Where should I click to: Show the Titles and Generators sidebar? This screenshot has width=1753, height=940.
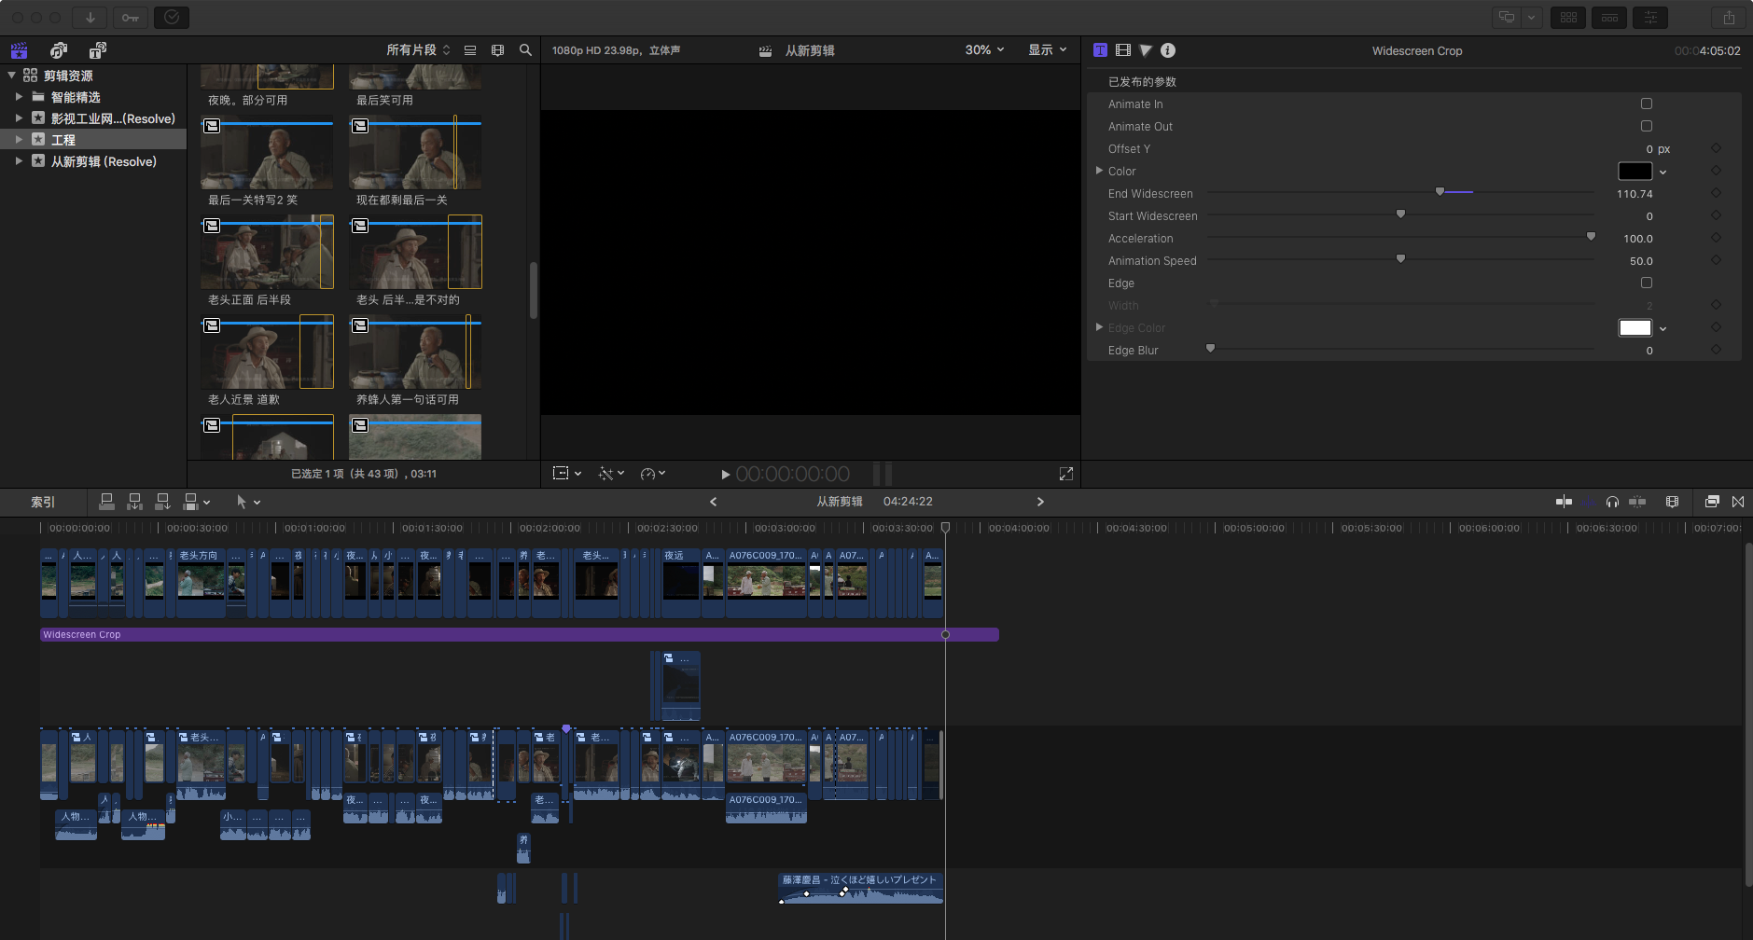tap(97, 50)
